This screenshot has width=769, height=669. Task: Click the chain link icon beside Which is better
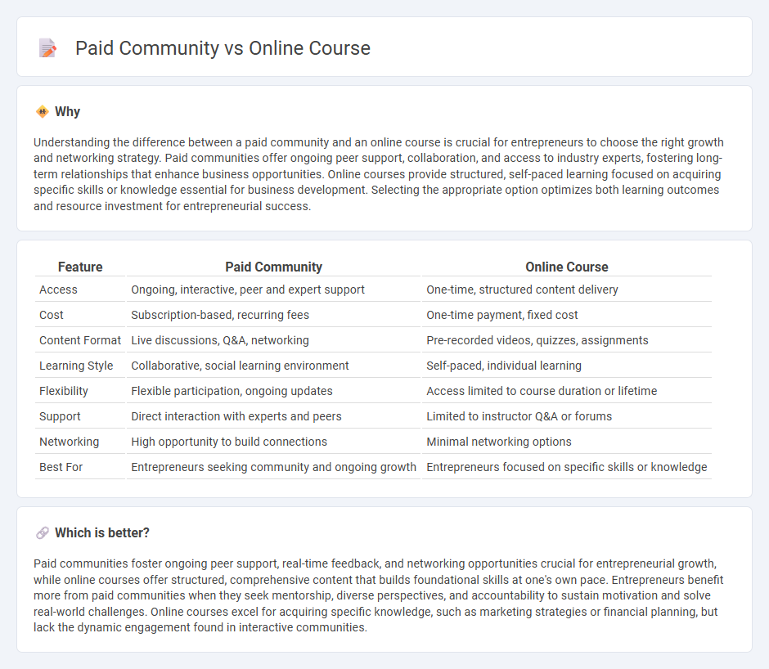(43, 532)
